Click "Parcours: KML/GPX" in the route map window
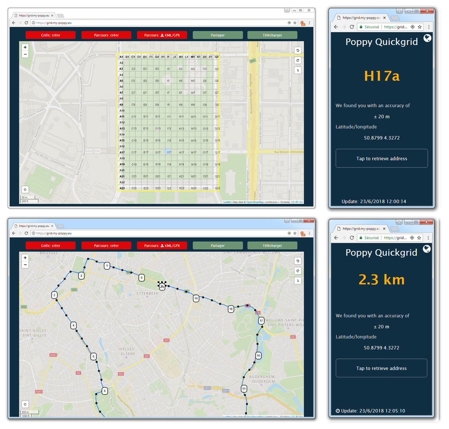This screenshot has height=429, width=449. coord(162,246)
